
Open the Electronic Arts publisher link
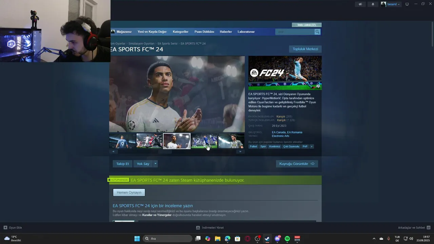[x=280, y=136]
